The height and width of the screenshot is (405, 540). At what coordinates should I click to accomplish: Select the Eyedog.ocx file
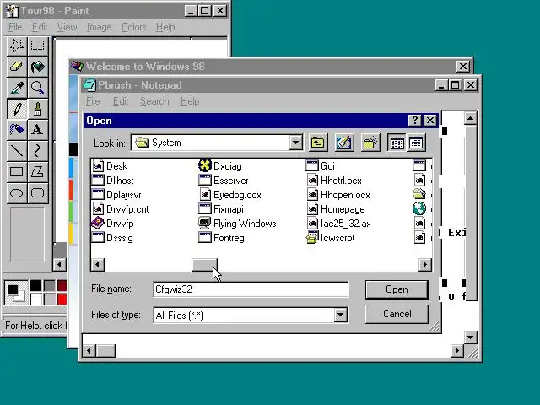click(x=230, y=195)
